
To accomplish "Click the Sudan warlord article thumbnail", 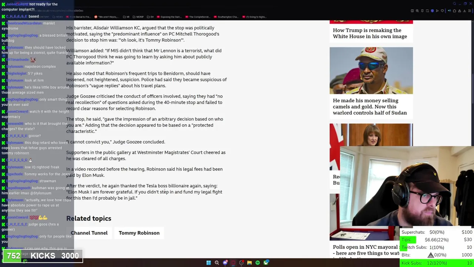I will tap(371, 70).
